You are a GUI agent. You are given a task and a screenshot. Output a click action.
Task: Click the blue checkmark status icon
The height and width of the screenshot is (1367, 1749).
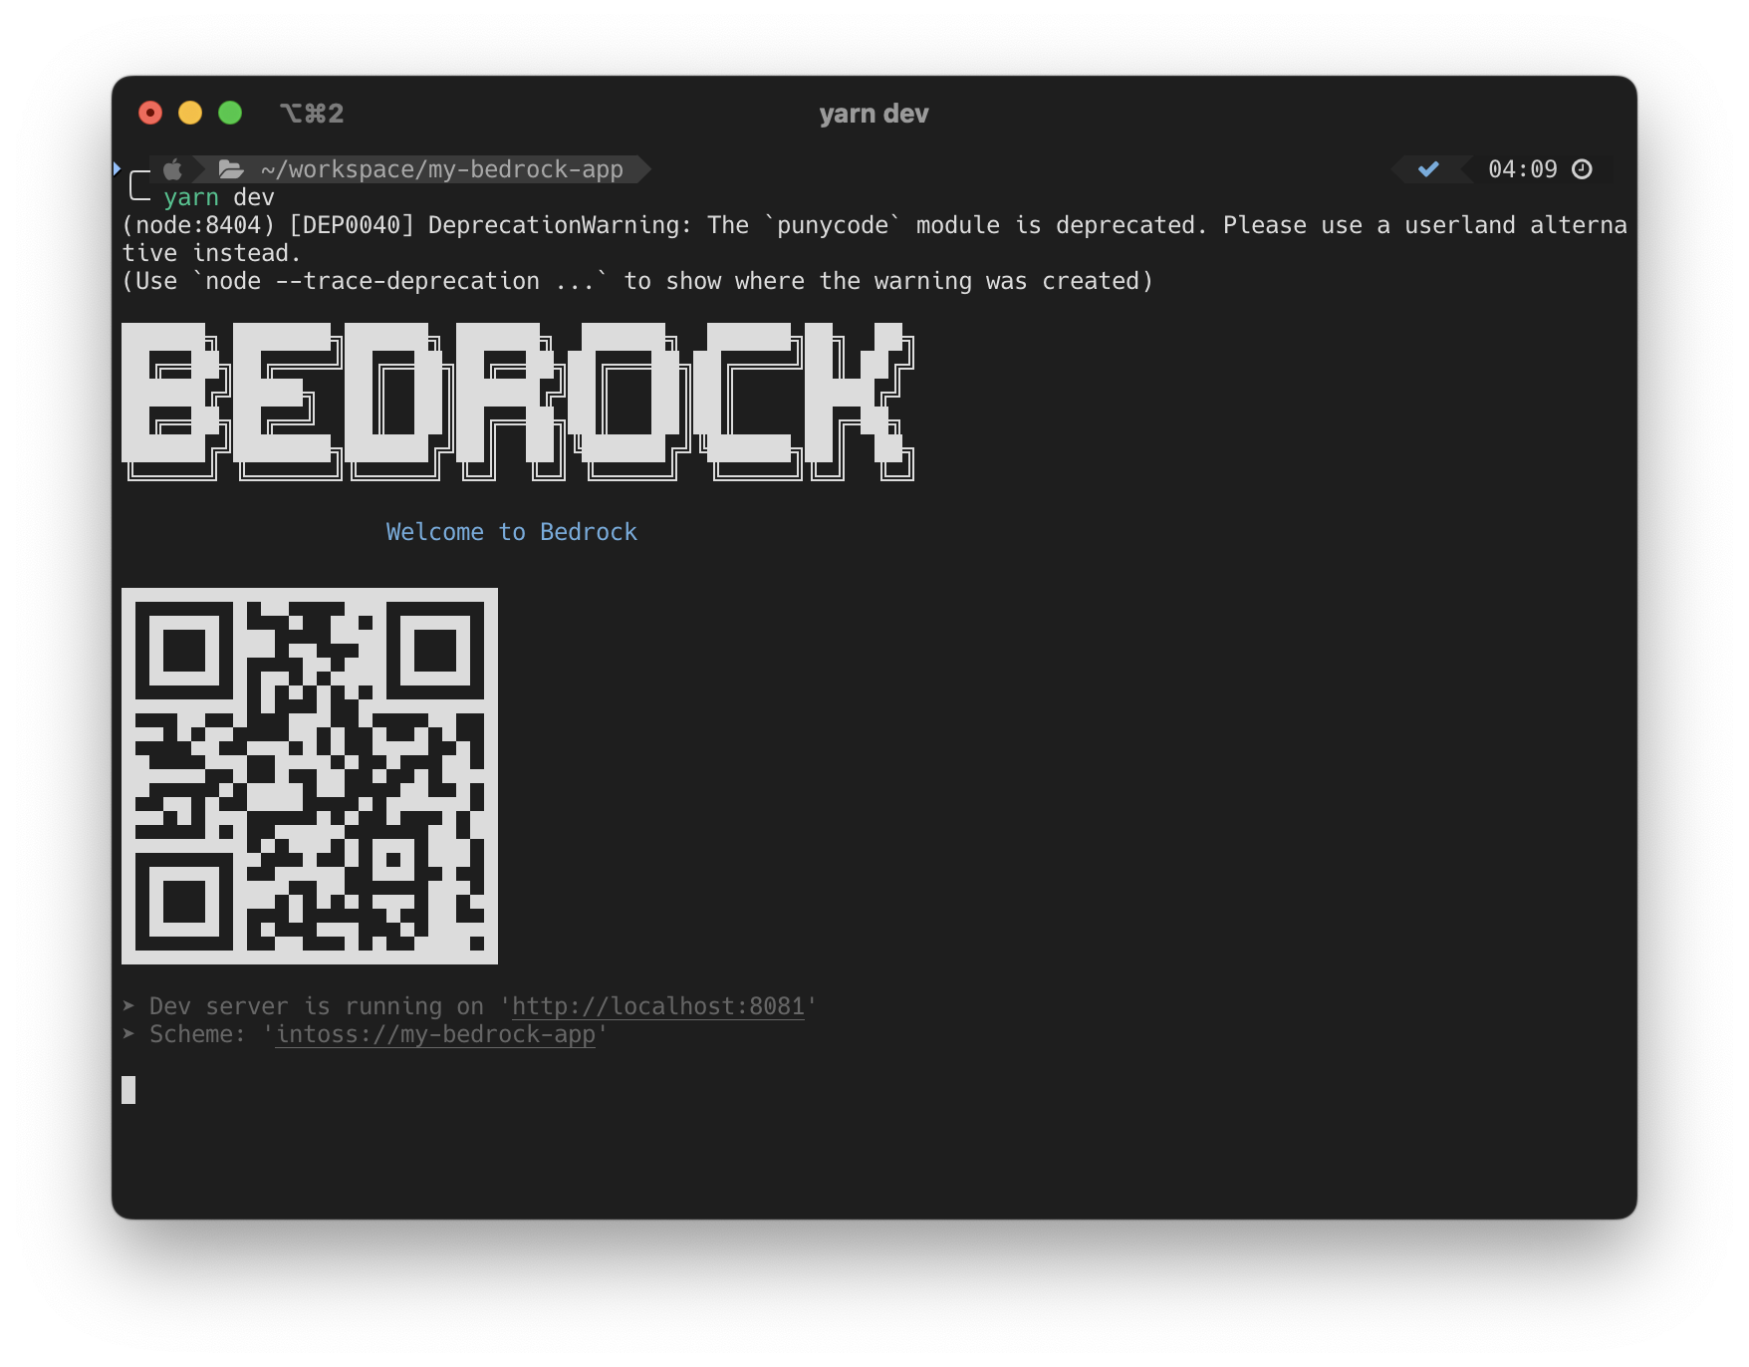coord(1428,169)
